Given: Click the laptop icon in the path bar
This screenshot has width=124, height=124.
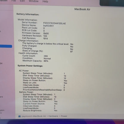Looking at the screenshot, I should [x=20, y=116].
